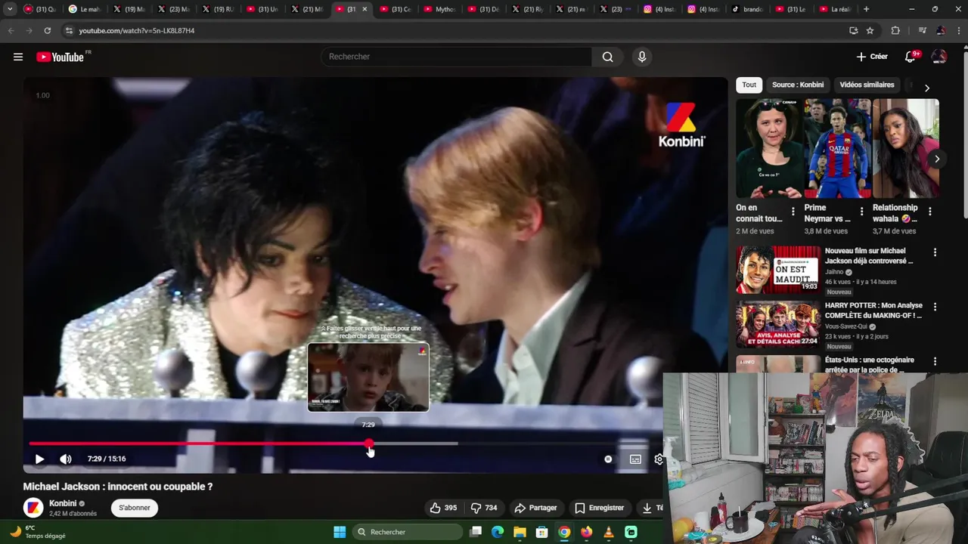Open the HARRY POTTER : Mon Analyse COMPLÈTE title
This screenshot has width=968, height=544.
click(873, 310)
